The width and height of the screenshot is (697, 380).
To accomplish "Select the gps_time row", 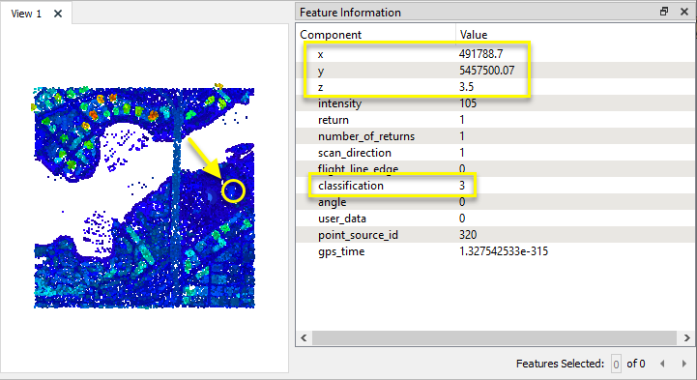I will click(495, 251).
